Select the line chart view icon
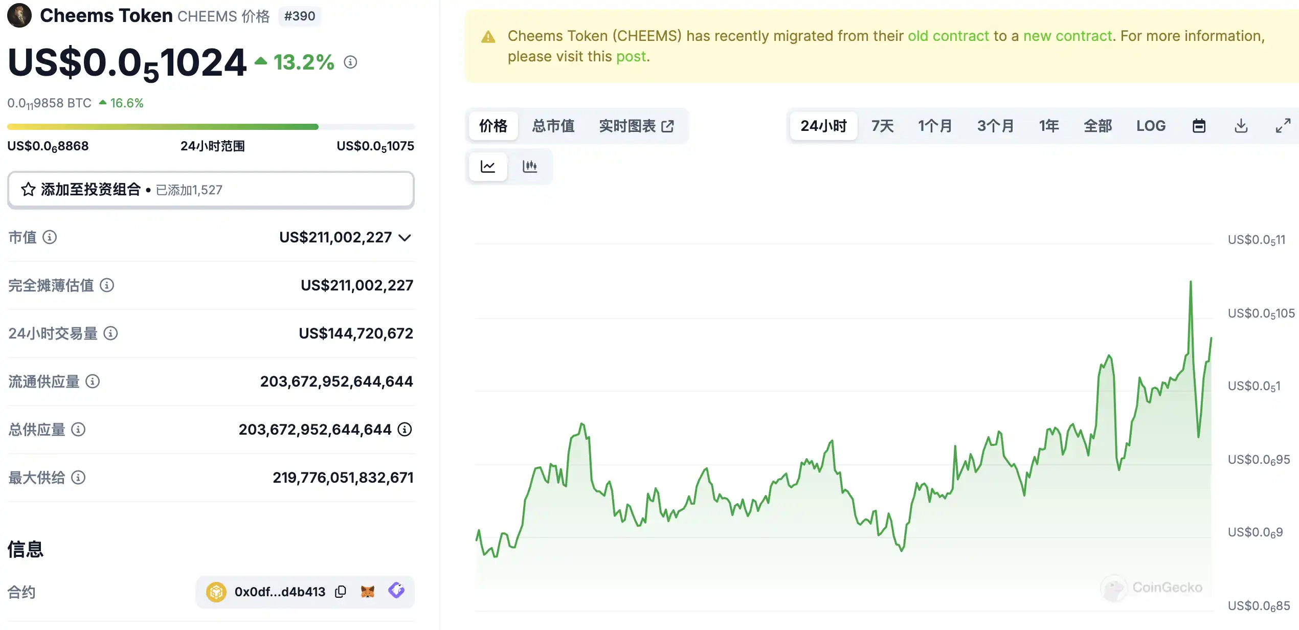This screenshot has height=630, width=1299. pyautogui.click(x=488, y=166)
